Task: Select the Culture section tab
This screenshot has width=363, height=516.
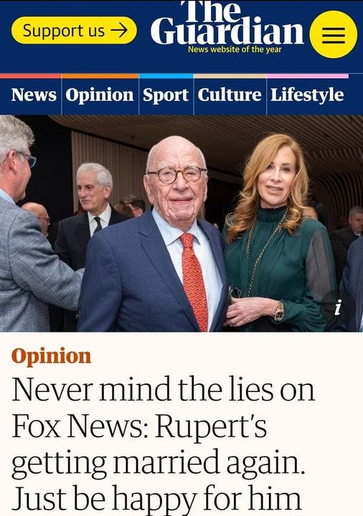Action: click(230, 95)
